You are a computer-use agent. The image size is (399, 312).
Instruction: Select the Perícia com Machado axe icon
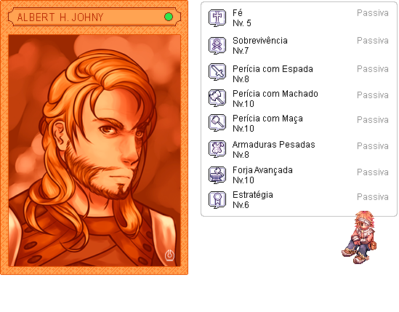click(x=217, y=98)
